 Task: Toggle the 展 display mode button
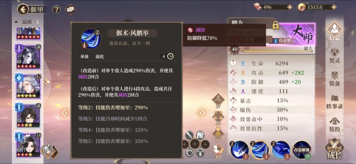(218, 118)
